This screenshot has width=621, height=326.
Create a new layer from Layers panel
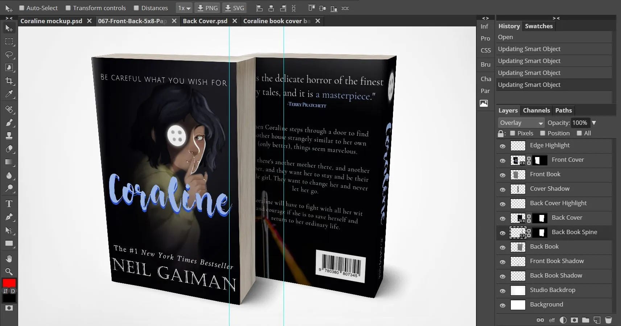point(597,320)
